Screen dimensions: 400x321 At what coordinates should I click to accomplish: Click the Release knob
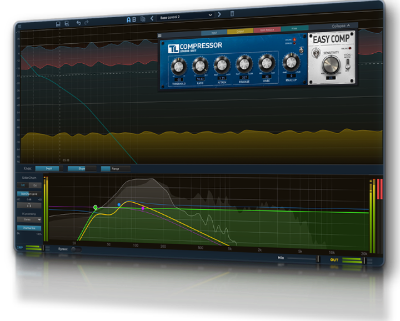[244, 63]
